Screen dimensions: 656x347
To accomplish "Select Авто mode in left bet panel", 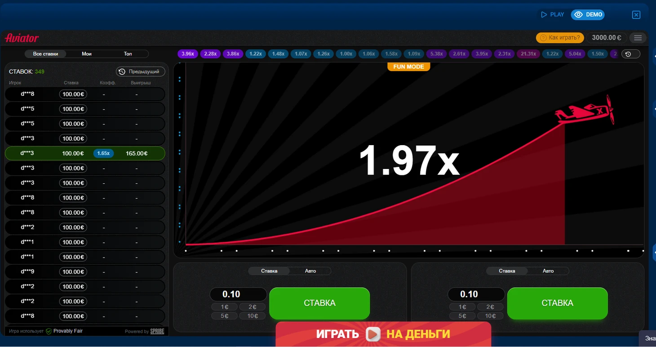I will coord(310,271).
